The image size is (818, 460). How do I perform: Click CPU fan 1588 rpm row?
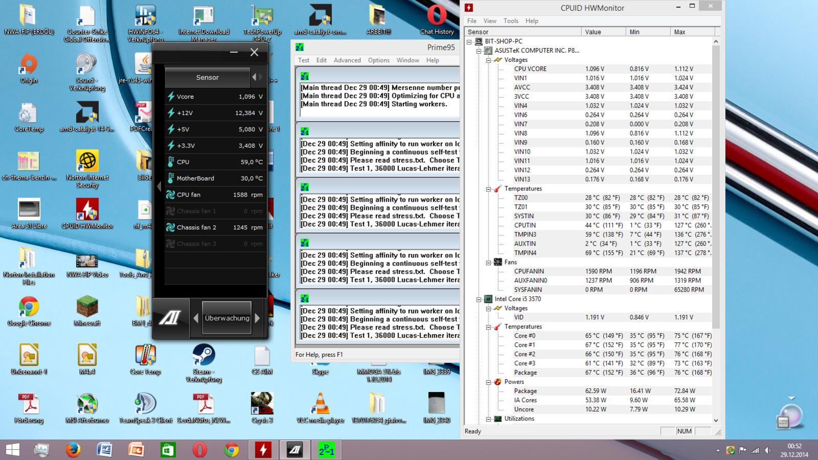click(x=215, y=194)
